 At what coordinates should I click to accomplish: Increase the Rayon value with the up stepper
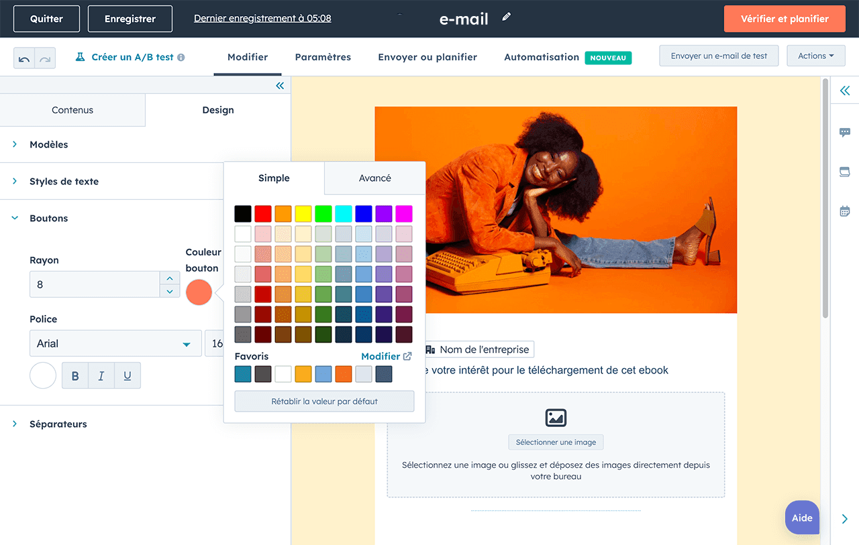[171, 279]
